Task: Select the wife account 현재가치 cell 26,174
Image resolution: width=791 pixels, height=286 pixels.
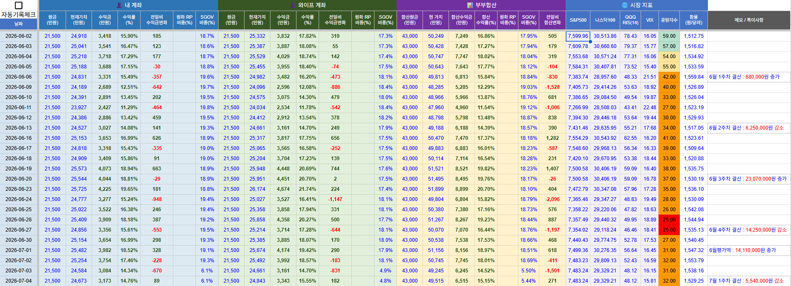Action: 257,189
